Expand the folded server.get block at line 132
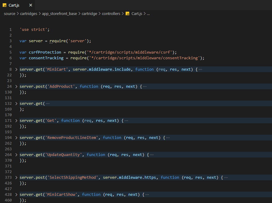 coord(16,104)
